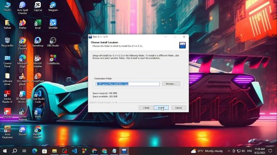Select the Word desktop icon
Screen dimensions: 277x155
point(38,113)
